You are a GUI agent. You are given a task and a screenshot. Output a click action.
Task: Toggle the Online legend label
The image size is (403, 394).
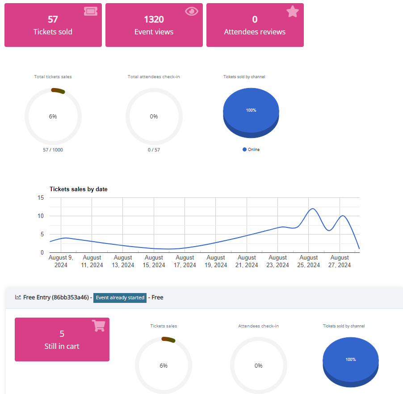(254, 150)
